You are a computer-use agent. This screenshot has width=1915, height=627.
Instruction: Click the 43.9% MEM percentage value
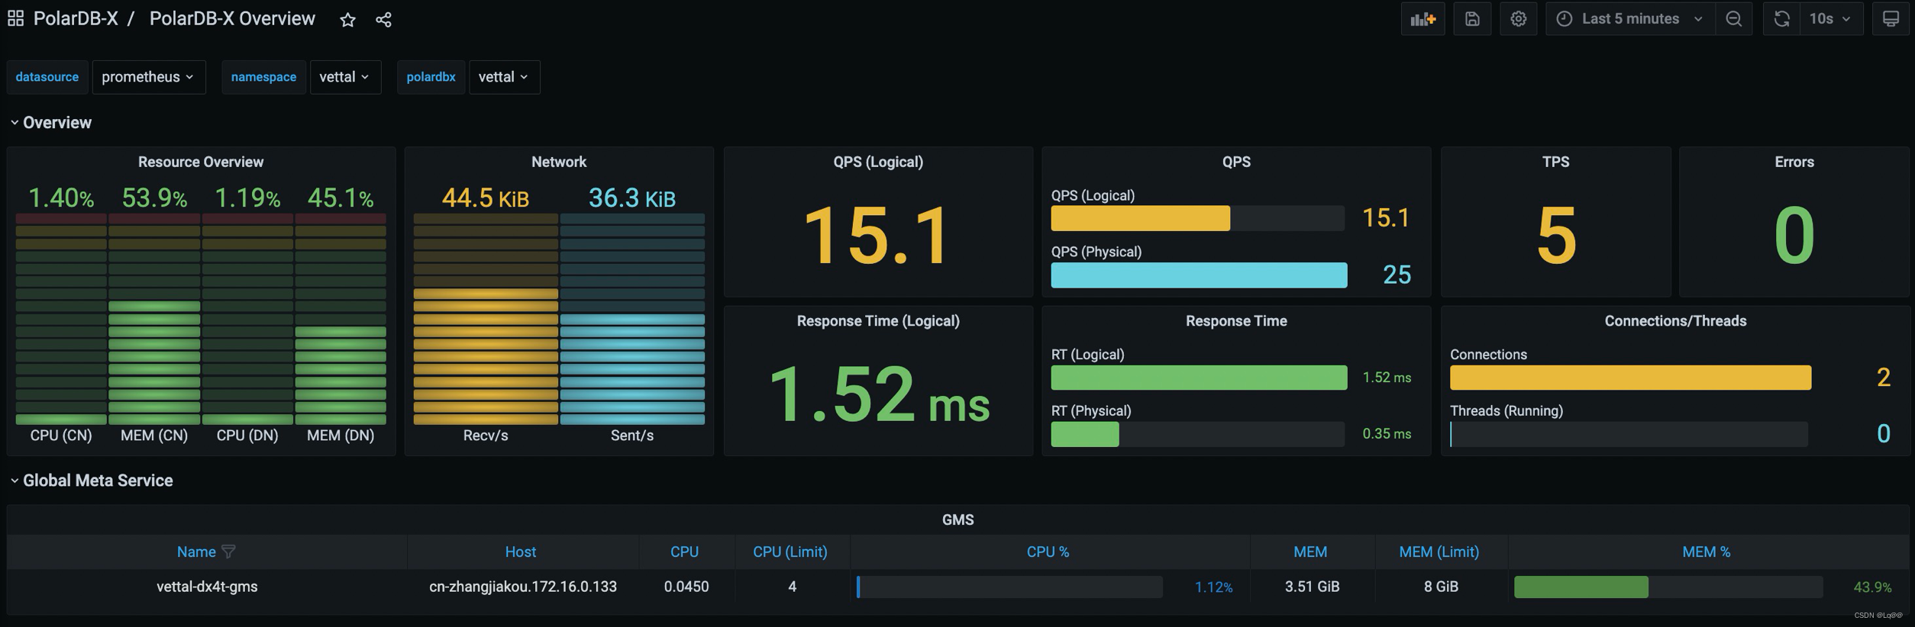tap(1872, 587)
